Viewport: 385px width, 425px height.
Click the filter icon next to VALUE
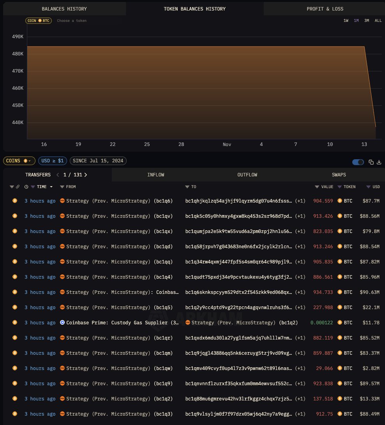[317, 187]
